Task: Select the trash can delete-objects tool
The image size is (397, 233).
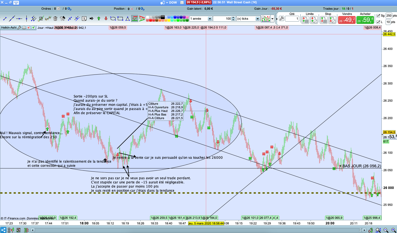Action: [55, 19]
